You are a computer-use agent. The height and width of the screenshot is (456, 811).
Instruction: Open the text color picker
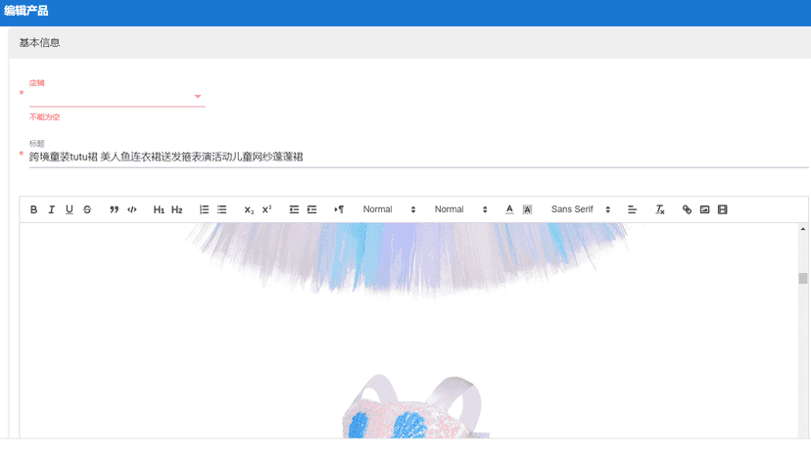click(x=509, y=209)
